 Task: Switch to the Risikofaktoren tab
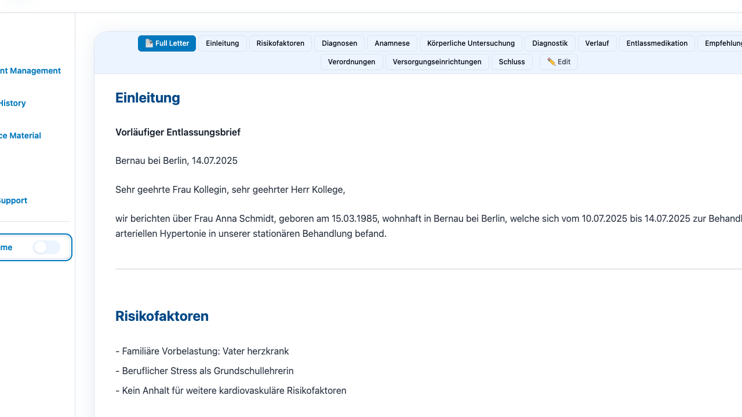[x=281, y=43]
